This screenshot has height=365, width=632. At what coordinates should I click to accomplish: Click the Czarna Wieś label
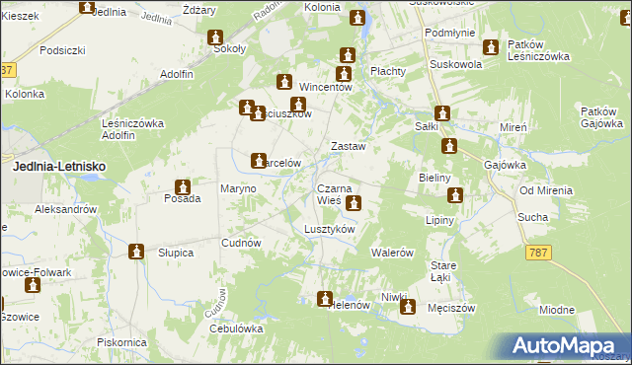point(334,194)
